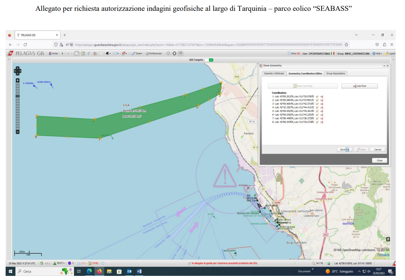Toggle the AIS Targets switch
This screenshot has height=280, width=405.
[x=209, y=60]
